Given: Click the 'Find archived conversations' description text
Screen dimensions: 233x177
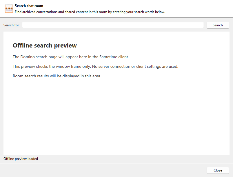Looking at the screenshot, I should point(90,12).
